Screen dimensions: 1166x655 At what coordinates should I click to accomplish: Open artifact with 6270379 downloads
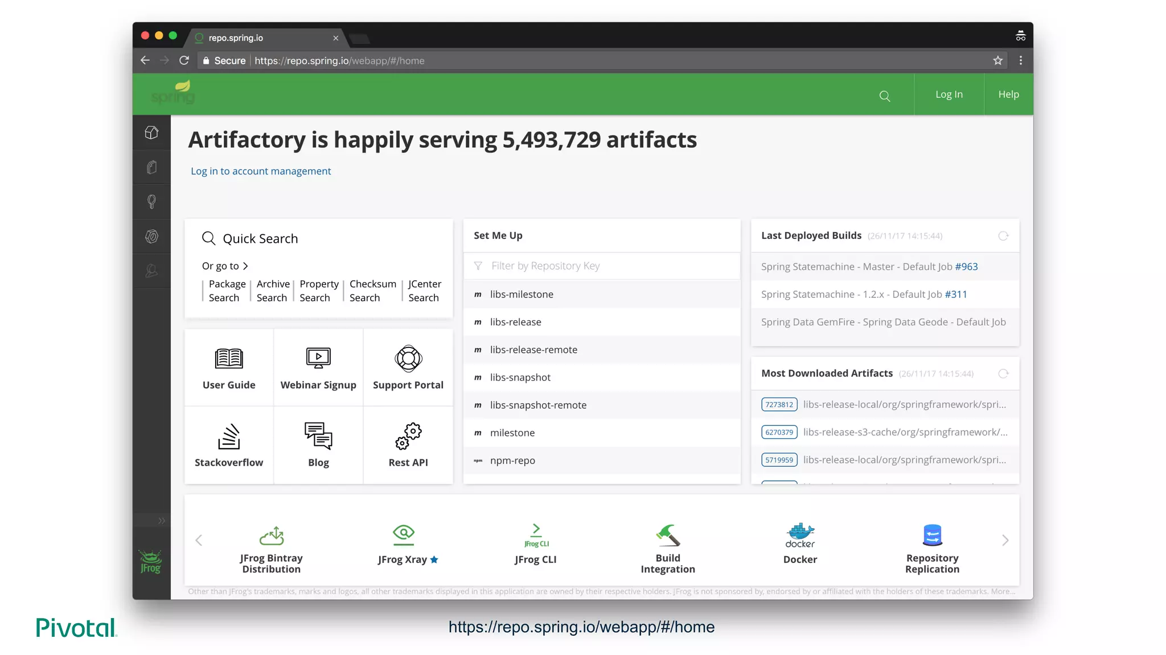click(x=885, y=432)
